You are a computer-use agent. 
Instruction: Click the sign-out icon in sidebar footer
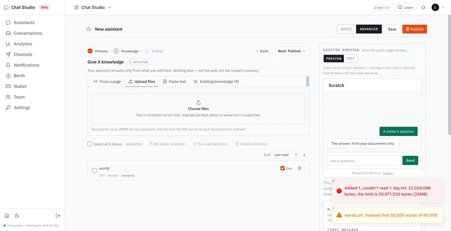[58, 216]
